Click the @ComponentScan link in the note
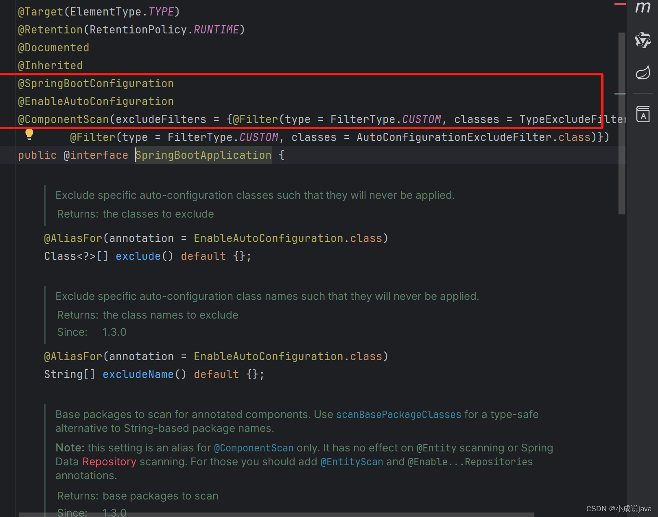 [x=254, y=447]
